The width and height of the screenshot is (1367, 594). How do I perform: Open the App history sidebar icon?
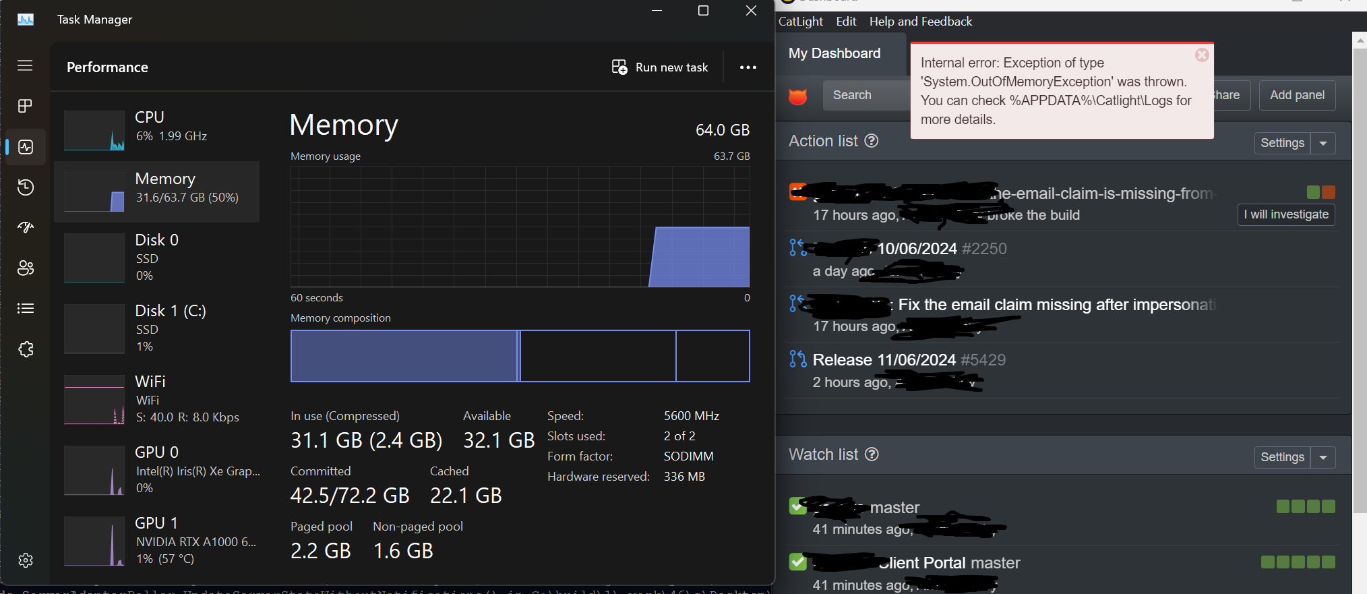click(x=26, y=187)
